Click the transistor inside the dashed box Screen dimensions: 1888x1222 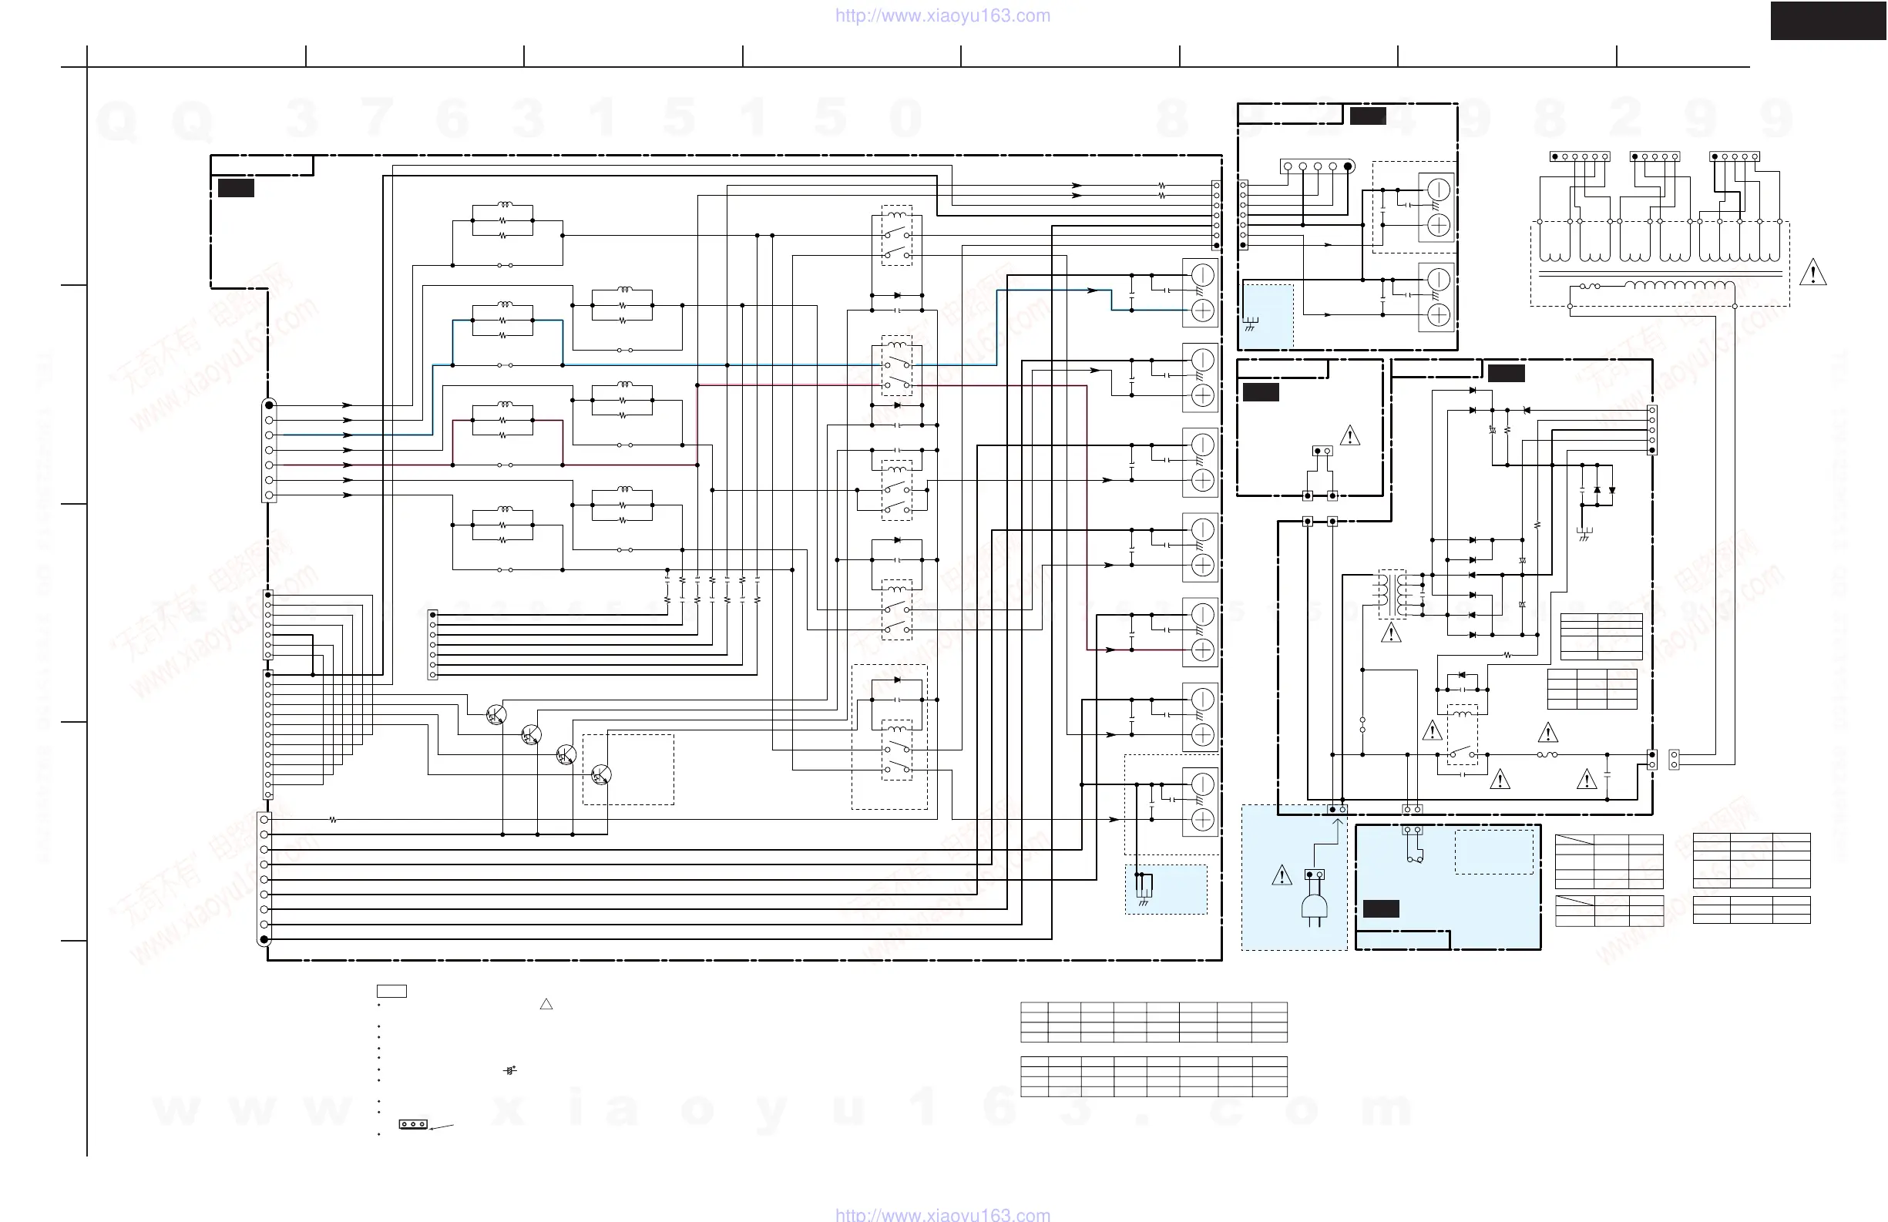(x=601, y=775)
